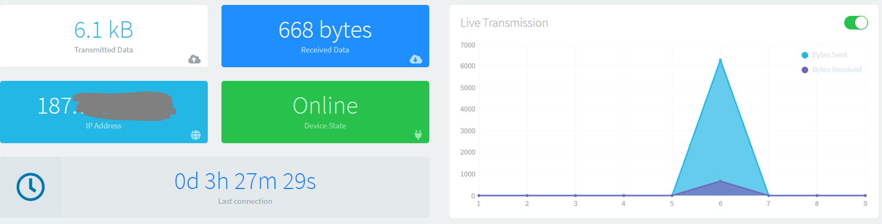Viewport: 882px width, 224px height.
Task: Hide the Bytes Sent series via legend
Action: pos(829,55)
